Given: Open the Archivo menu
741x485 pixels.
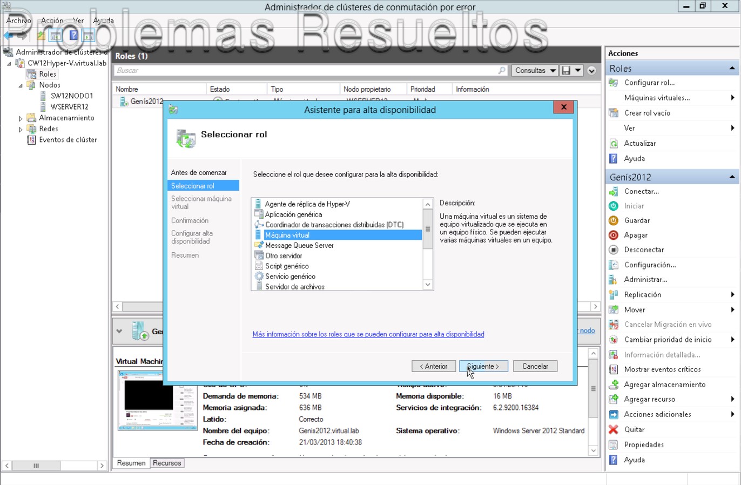Looking at the screenshot, I should coord(19,21).
